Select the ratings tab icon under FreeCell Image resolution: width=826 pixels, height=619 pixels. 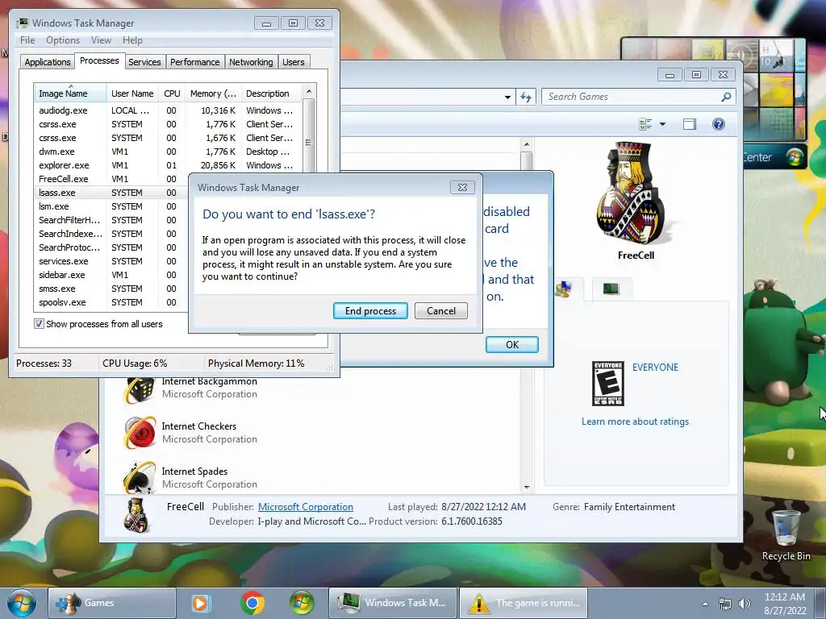pyautogui.click(x=565, y=289)
